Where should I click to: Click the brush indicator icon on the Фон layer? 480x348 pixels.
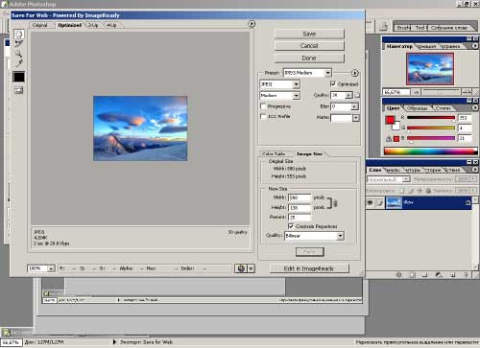379,202
